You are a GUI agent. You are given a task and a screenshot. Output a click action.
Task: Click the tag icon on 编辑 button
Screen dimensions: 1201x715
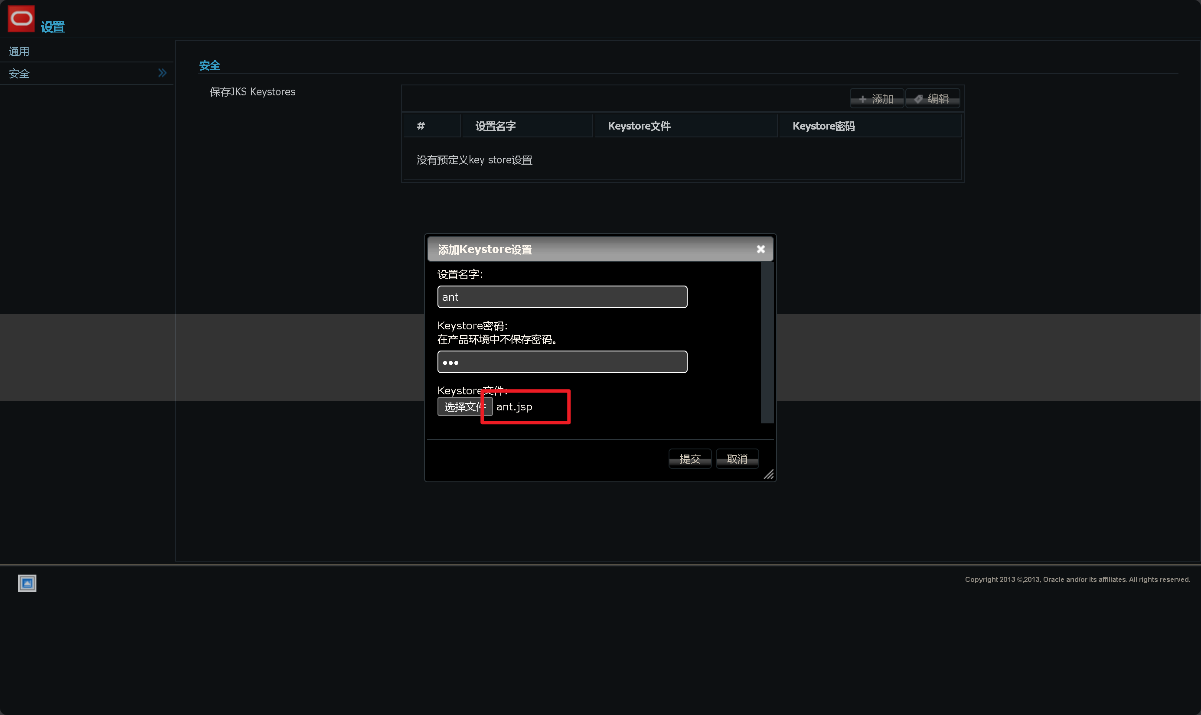918,99
